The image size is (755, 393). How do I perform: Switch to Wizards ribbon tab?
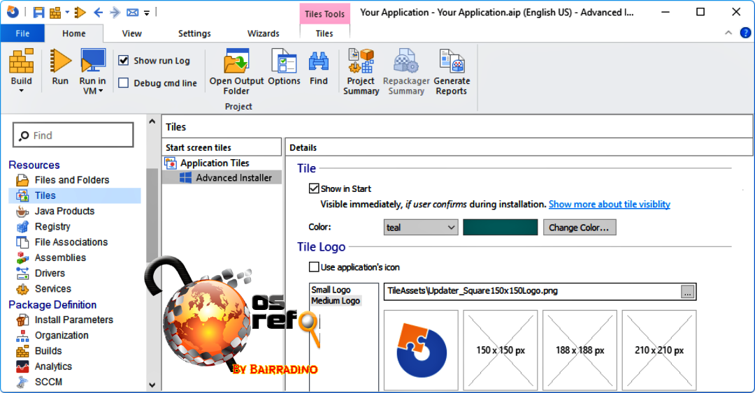coord(263,34)
